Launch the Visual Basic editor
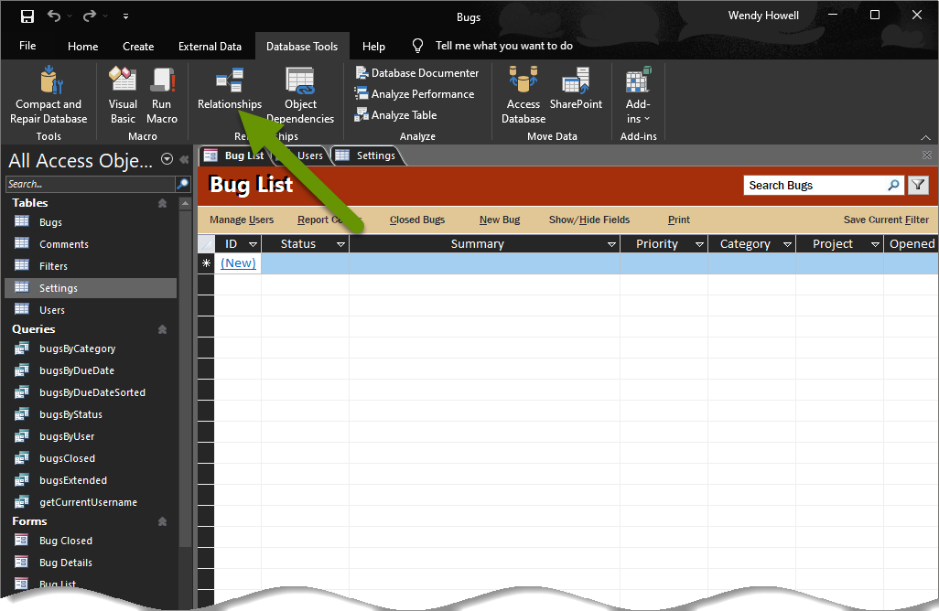The height and width of the screenshot is (611, 939). pos(123,95)
